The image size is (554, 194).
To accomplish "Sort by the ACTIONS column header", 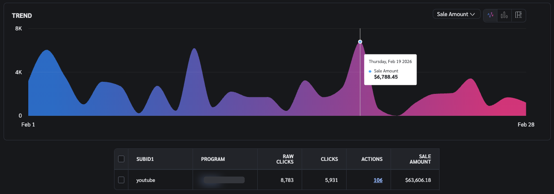I will tap(372, 159).
